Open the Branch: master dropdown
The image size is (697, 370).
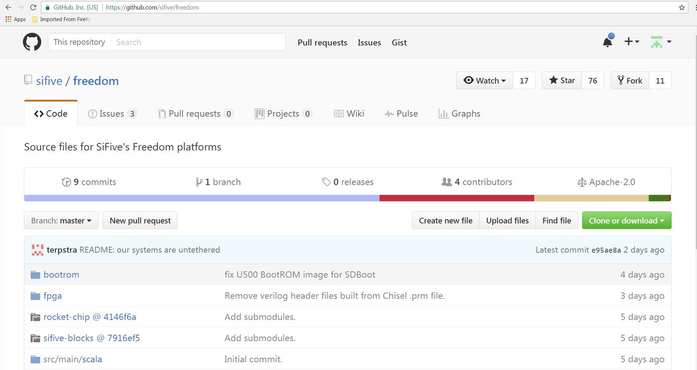(x=62, y=221)
